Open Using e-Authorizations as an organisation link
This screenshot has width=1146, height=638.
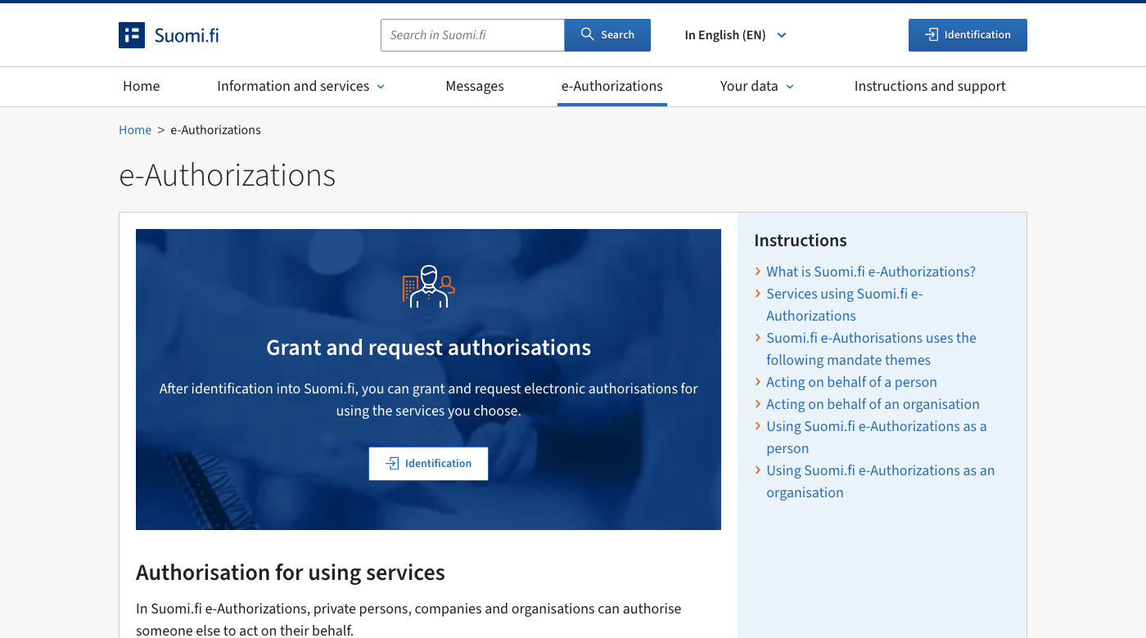[x=880, y=482]
